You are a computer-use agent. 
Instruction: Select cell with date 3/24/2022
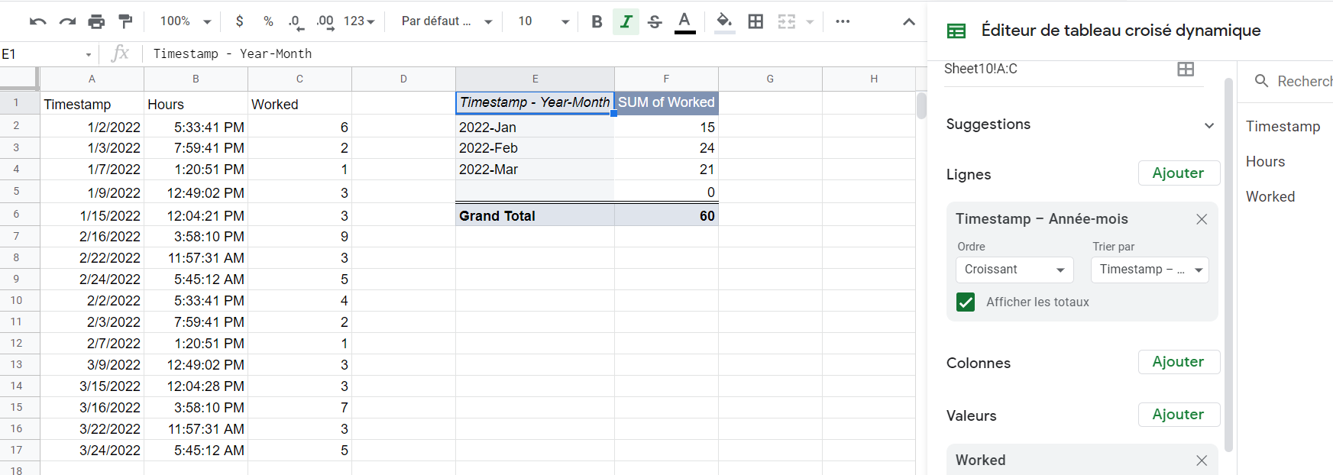pos(92,451)
